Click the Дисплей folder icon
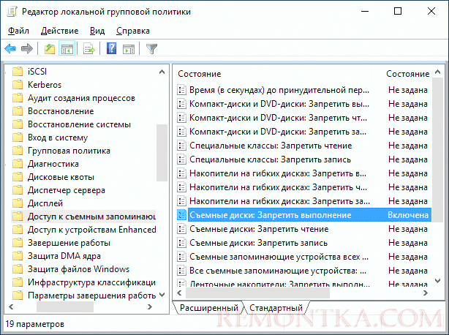The image size is (449, 335). coord(18,203)
